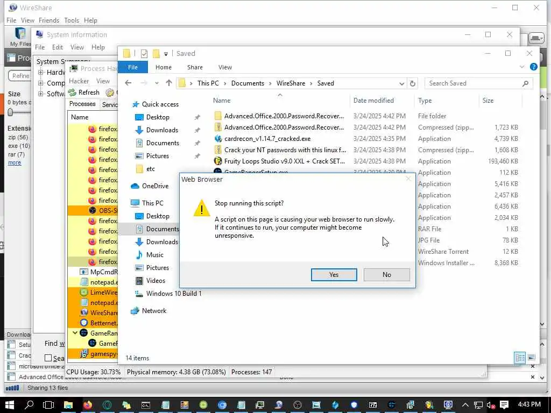Select Quick access in the navigation pane
551x413 pixels.
tap(160, 104)
